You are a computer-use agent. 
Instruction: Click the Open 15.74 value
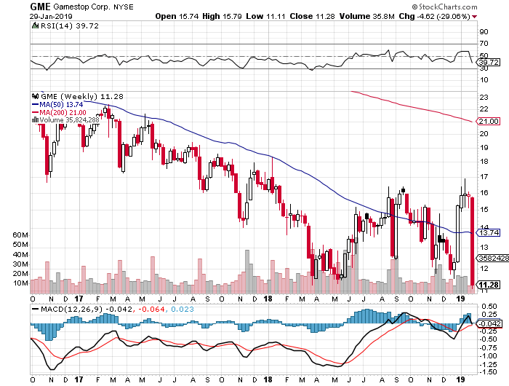[177, 16]
